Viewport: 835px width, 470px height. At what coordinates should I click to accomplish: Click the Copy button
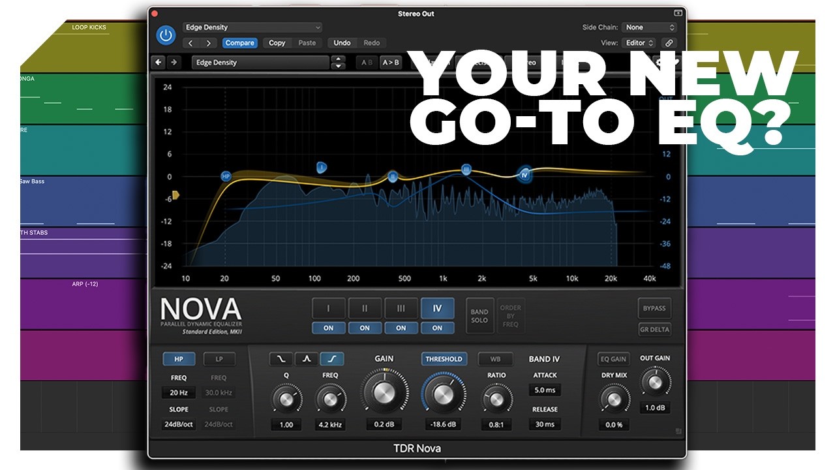click(x=277, y=43)
